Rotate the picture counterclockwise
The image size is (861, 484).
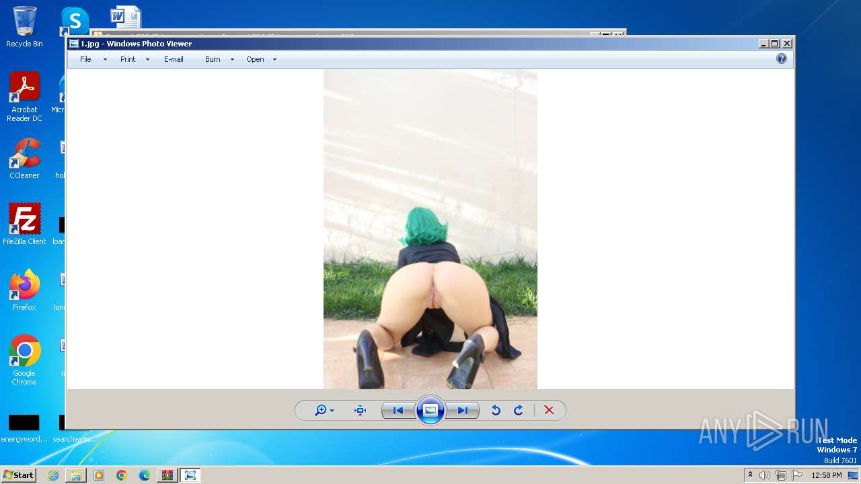click(496, 410)
